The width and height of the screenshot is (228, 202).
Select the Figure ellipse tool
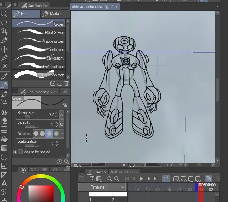(x=4, y=157)
